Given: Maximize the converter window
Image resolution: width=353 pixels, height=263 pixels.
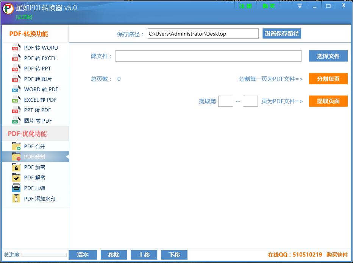Looking at the screenshot, I should point(328,6).
